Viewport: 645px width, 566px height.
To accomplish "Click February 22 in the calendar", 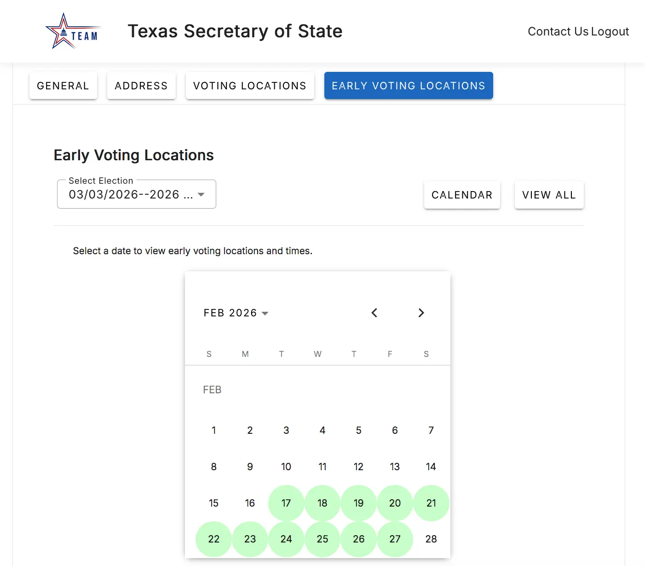I will click(214, 539).
